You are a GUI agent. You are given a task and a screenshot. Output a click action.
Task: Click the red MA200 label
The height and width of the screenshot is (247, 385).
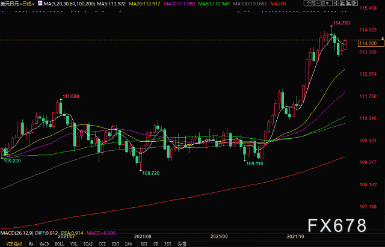278,4
